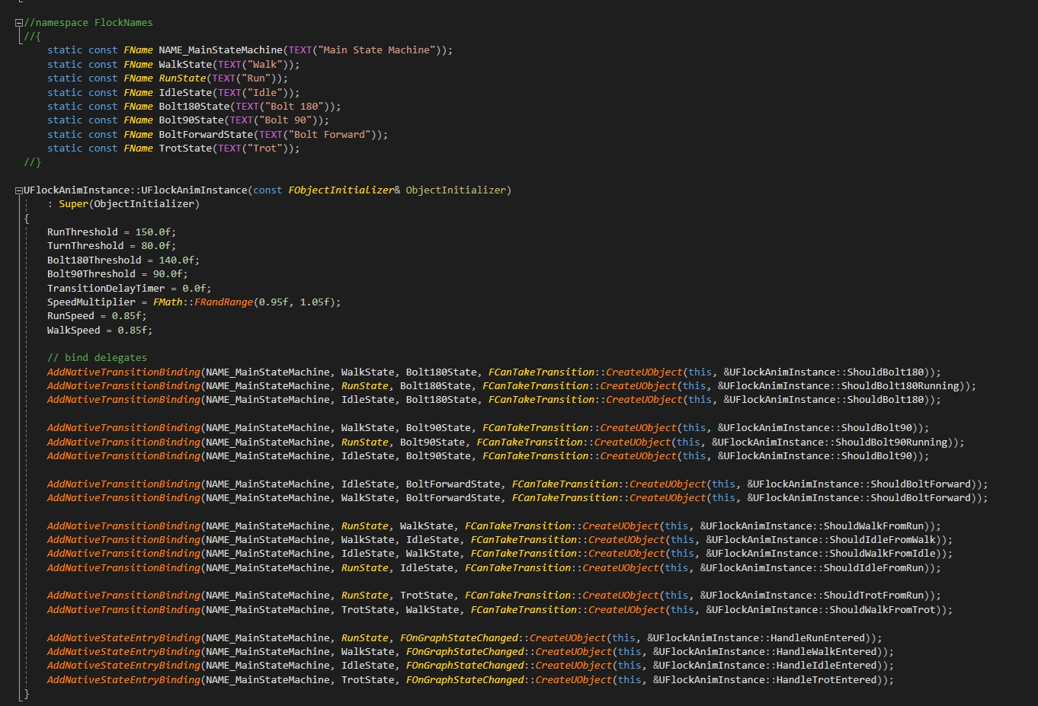The height and width of the screenshot is (706, 1038).
Task: Collapse the commented FlockNames namespace block
Action: pyautogui.click(x=19, y=23)
